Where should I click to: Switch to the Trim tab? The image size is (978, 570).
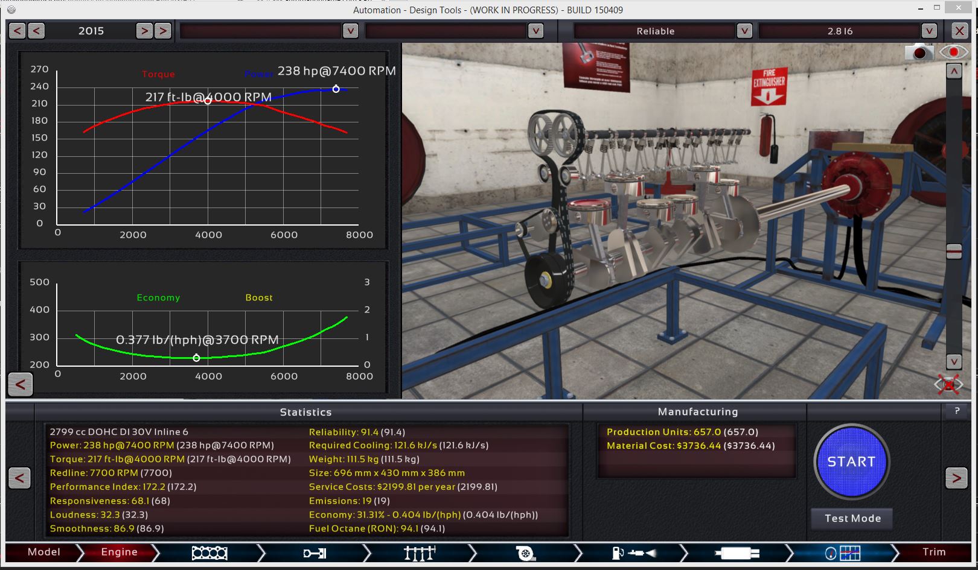coord(933,552)
